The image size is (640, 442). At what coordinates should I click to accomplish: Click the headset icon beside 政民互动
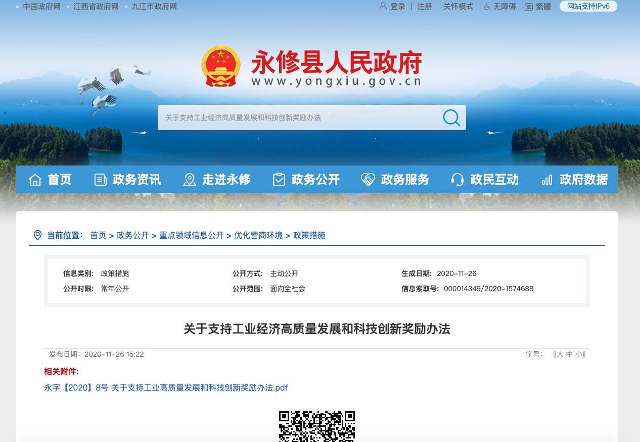457,180
